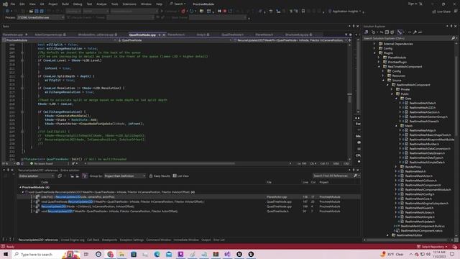Expand External Dependencies in Solution Explorer
Viewport: 460px width, 259px height.
[x=374, y=44]
